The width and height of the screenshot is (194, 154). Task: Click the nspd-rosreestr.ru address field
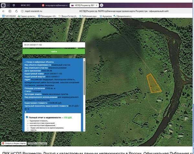click(33, 11)
